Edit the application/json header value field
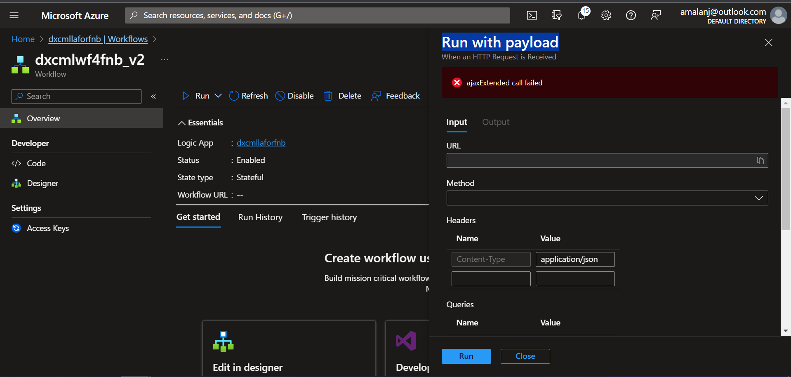Viewport: 791px width, 377px height. click(x=575, y=259)
